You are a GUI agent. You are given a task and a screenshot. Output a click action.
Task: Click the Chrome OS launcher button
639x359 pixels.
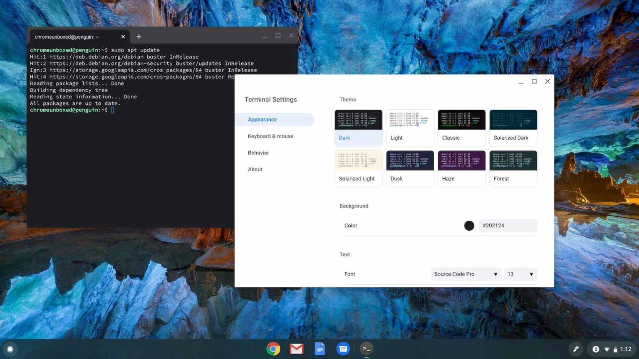9,349
